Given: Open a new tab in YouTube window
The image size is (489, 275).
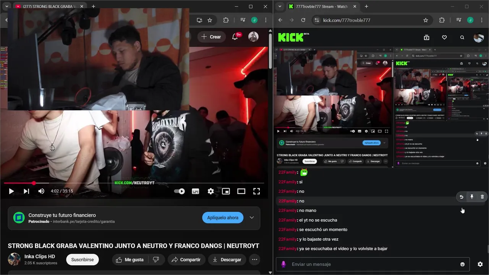Looking at the screenshot, I should tap(93, 6).
